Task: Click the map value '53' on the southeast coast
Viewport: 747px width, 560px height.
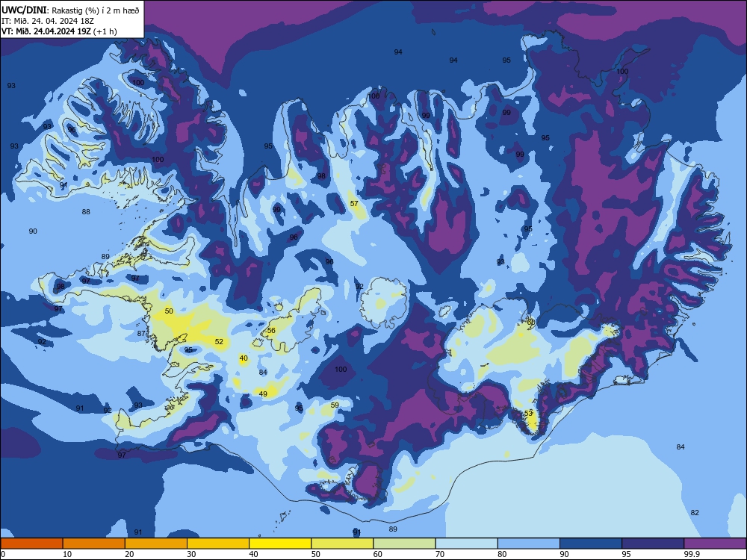Action: (528, 414)
